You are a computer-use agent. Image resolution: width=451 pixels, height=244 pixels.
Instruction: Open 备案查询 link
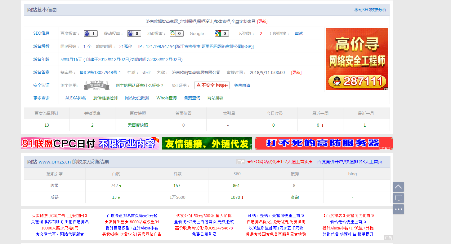click(x=192, y=98)
